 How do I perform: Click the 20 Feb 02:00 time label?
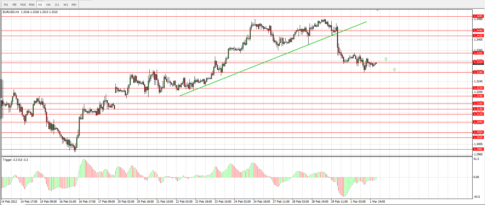click(x=126, y=202)
